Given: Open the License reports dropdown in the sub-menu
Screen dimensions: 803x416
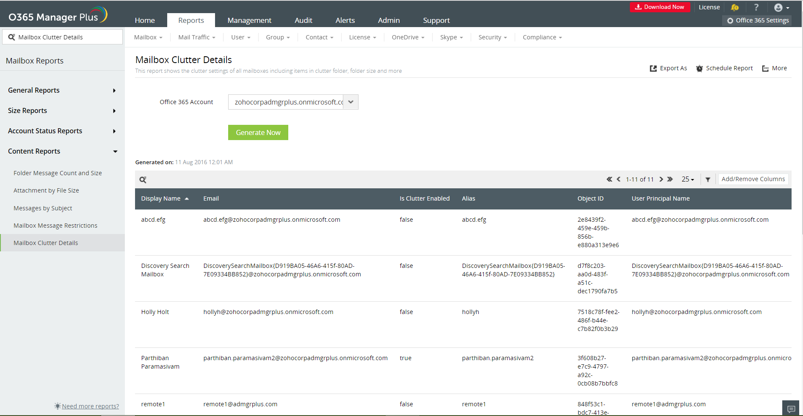Looking at the screenshot, I should (x=363, y=37).
